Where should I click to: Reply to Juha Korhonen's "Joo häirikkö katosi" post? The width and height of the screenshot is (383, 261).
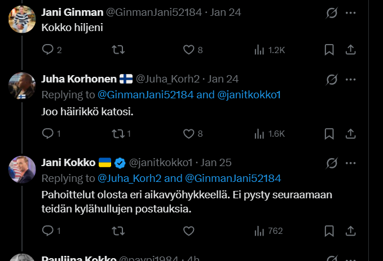(47, 134)
